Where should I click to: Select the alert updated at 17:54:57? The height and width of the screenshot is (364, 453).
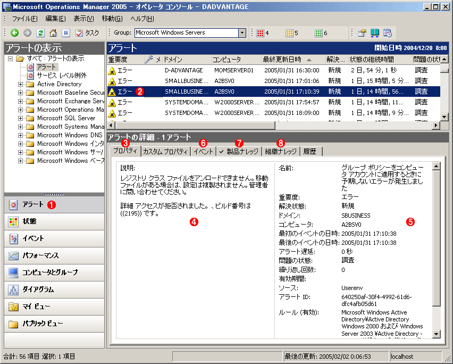(274, 102)
